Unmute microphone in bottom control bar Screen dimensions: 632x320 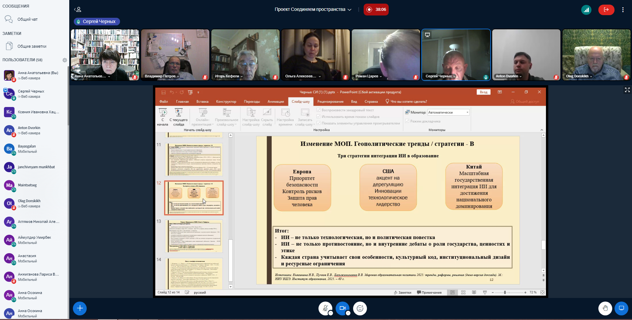pos(325,308)
